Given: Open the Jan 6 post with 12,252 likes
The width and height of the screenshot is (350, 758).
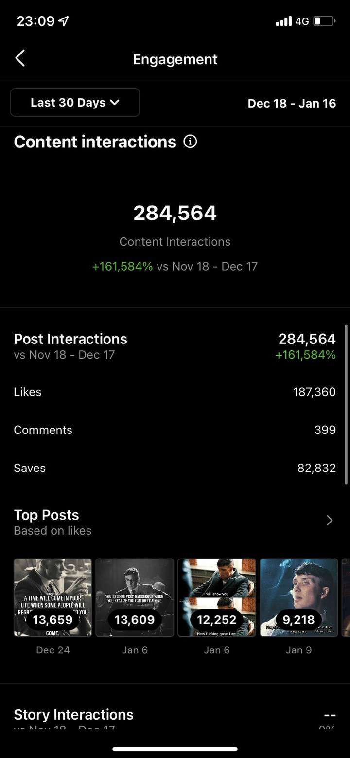Looking at the screenshot, I should click(217, 597).
